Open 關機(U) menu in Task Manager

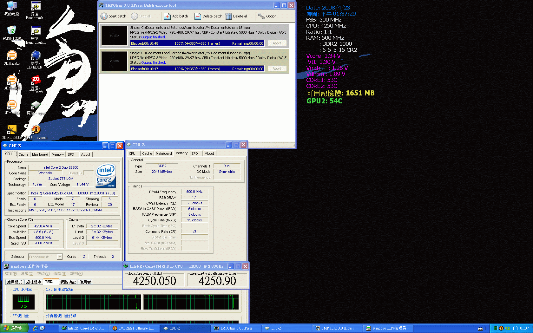[x=60, y=274]
